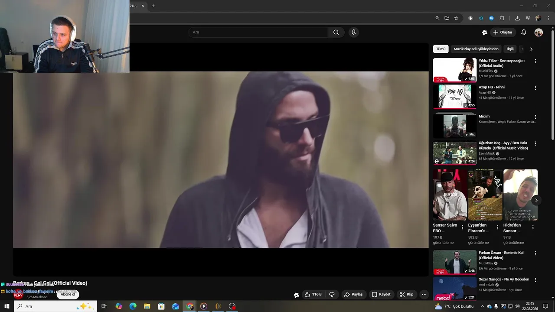This screenshot has height=312, width=555.
Task: Select the Tümü filter chip
Action: click(x=441, y=49)
